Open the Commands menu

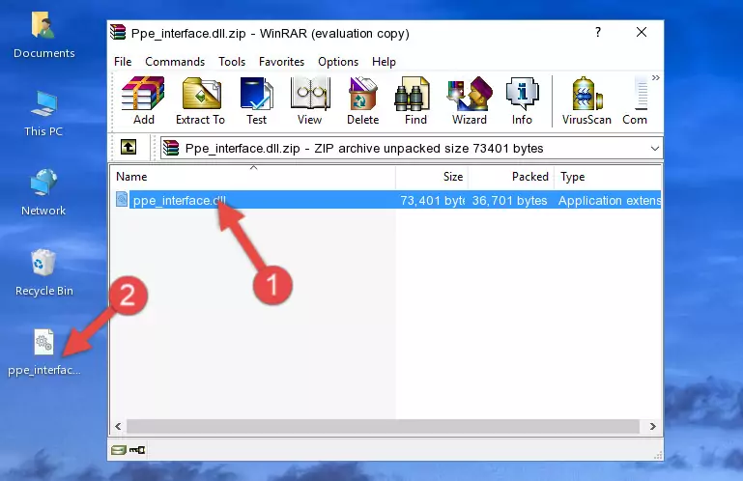coord(175,62)
